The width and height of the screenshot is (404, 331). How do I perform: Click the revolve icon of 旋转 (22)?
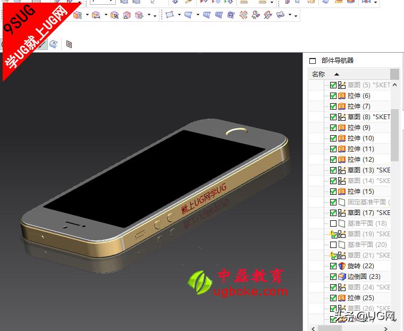click(342, 266)
